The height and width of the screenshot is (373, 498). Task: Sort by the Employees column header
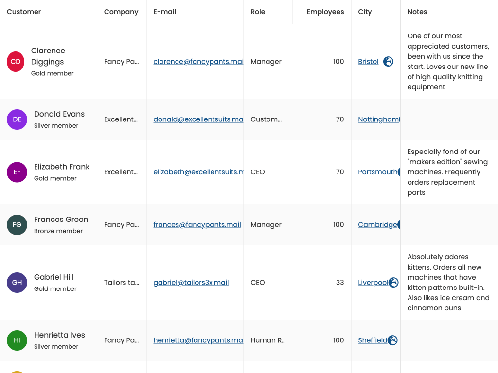(325, 12)
